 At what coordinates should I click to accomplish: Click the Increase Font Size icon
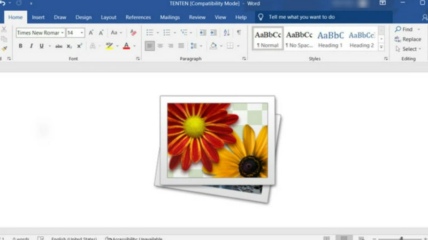[91, 33]
